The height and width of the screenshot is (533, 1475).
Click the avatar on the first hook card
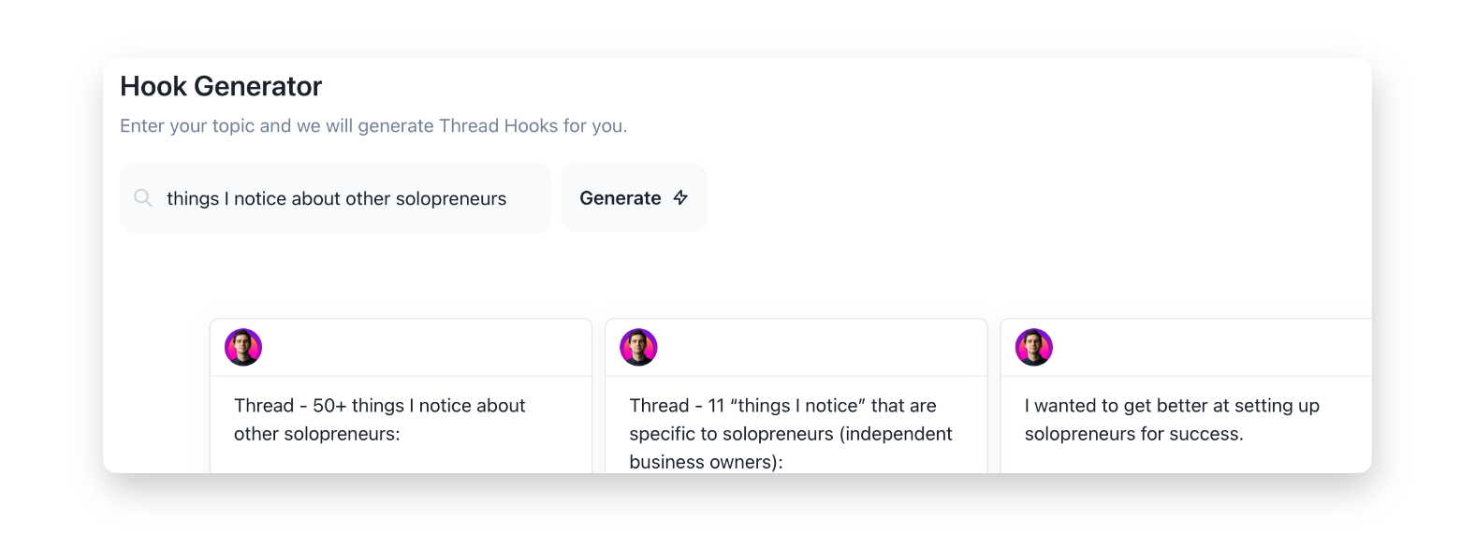(243, 348)
